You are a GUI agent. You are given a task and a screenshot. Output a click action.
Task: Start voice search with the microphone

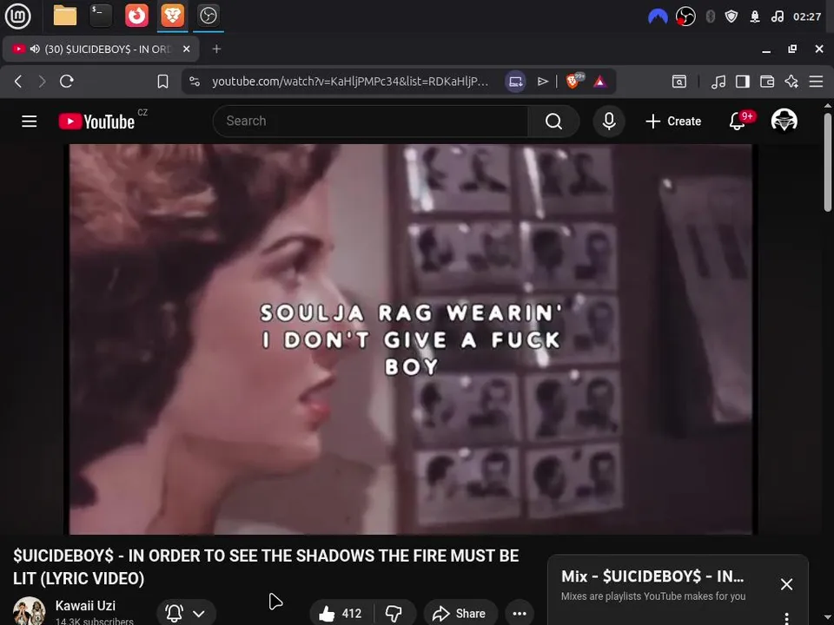(609, 122)
